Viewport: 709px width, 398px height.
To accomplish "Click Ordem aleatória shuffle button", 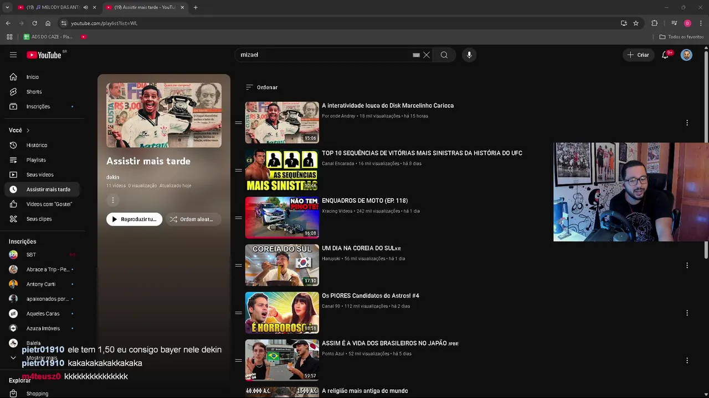I will [193, 219].
